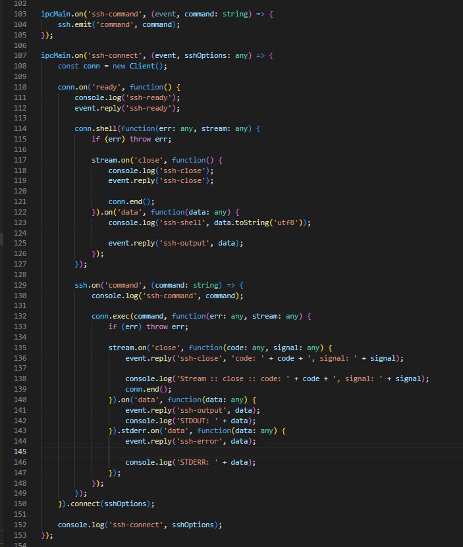Click stream.on('close' on line 117
This screenshot has height=547, width=463.
[x=126, y=160]
